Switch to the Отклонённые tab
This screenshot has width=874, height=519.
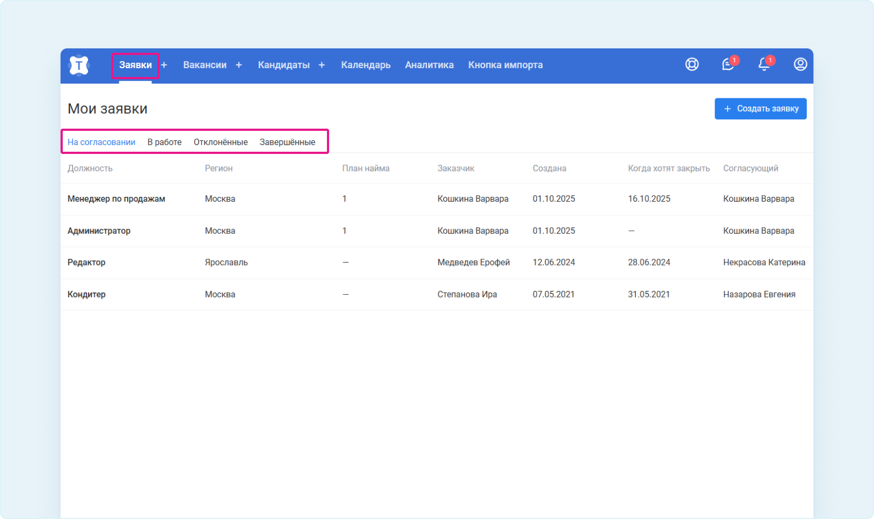click(221, 142)
